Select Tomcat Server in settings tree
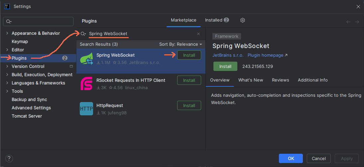This screenshot has width=364, height=167. pos(27,116)
